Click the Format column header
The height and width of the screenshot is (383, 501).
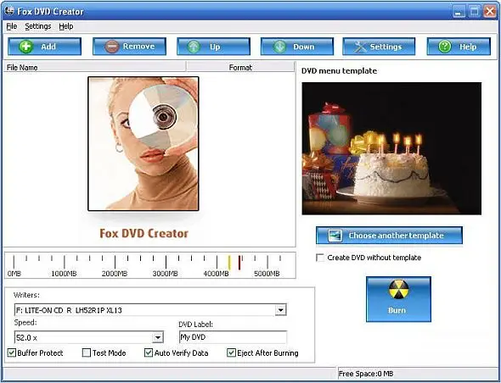coord(240,67)
